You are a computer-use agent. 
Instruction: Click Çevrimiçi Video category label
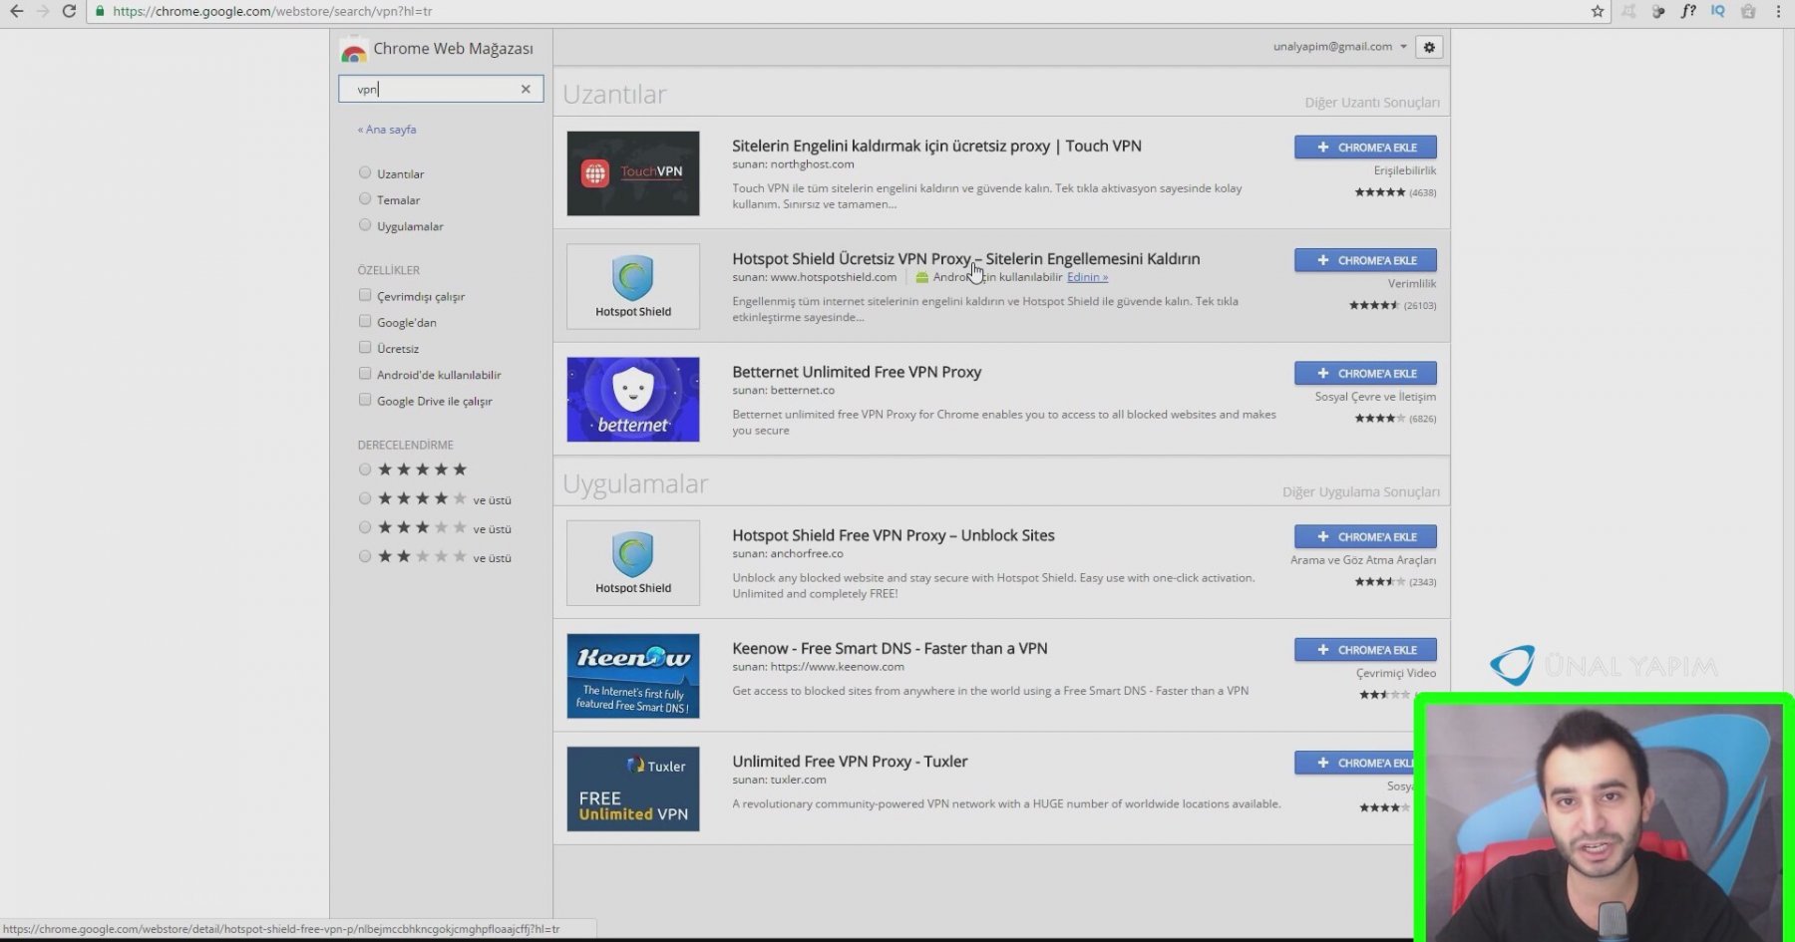click(1396, 674)
